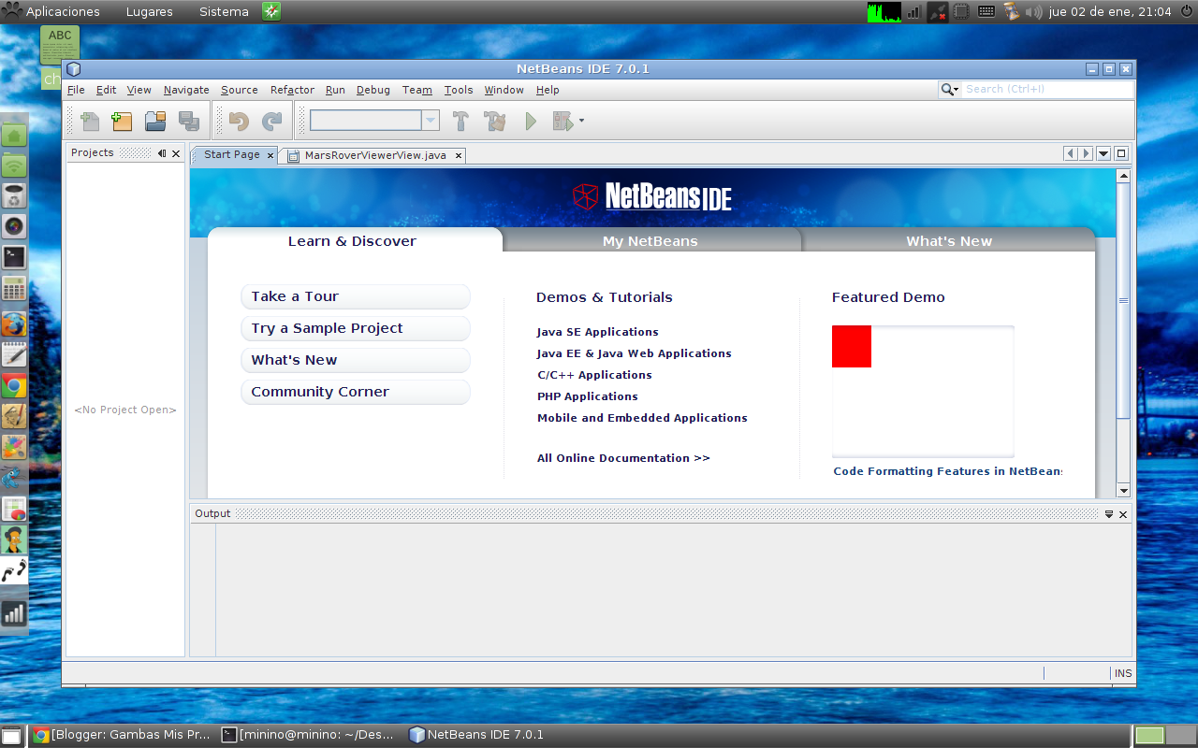This screenshot has height=748, width=1198.
Task: Click the Take a Tour button
Action: tap(356, 296)
